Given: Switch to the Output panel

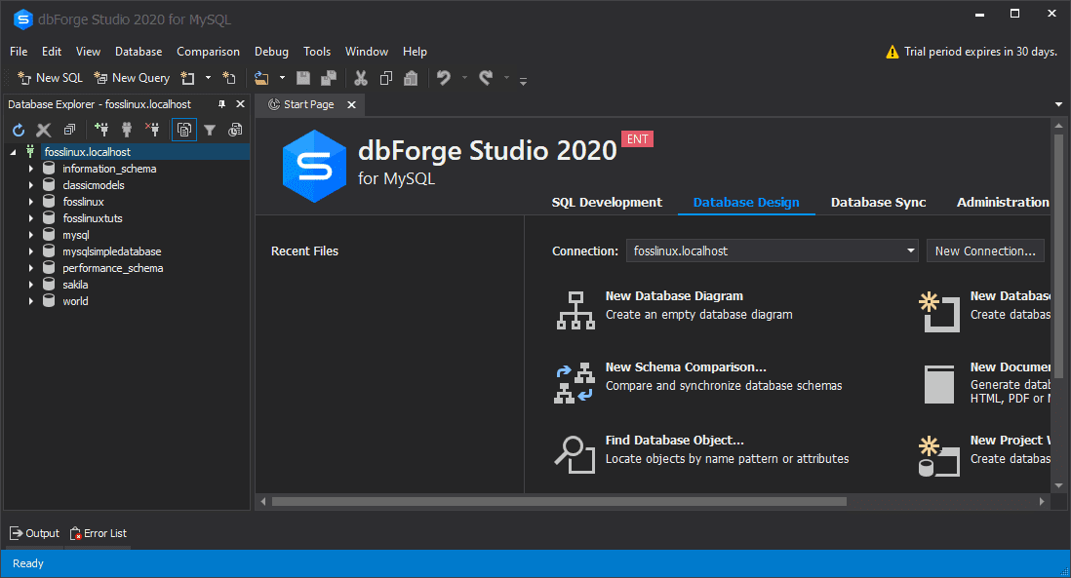Looking at the screenshot, I should click(x=34, y=533).
